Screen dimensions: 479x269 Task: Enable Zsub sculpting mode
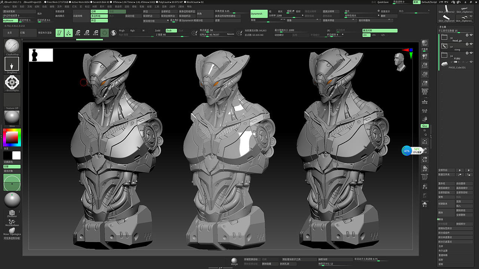pyautogui.click(x=171, y=30)
